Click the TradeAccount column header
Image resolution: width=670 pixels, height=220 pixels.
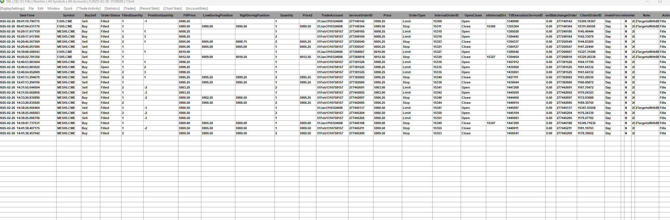pos(332,15)
